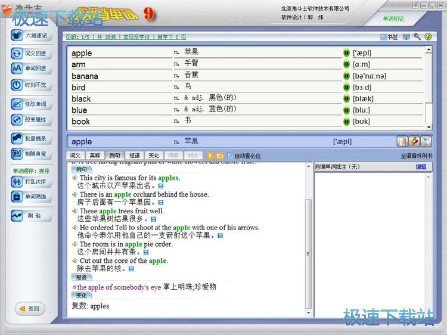Click green mastery indicator next to banana
The height and width of the screenshot is (335, 447).
point(346,76)
